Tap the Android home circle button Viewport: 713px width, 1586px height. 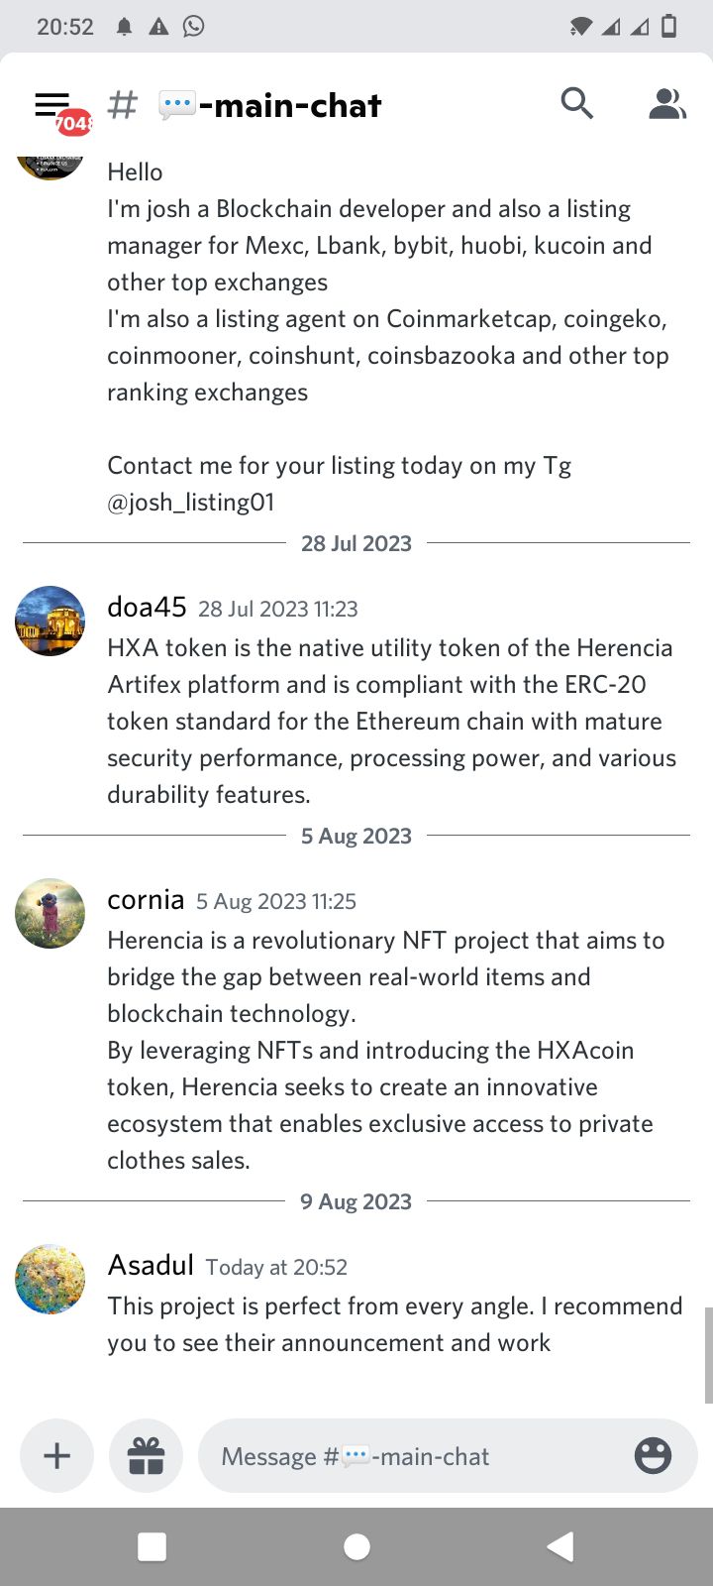pos(356,1546)
